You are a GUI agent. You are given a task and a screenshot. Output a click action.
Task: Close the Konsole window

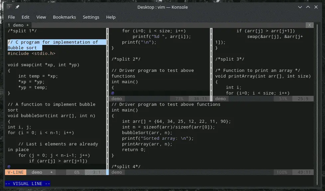click(x=316, y=7)
